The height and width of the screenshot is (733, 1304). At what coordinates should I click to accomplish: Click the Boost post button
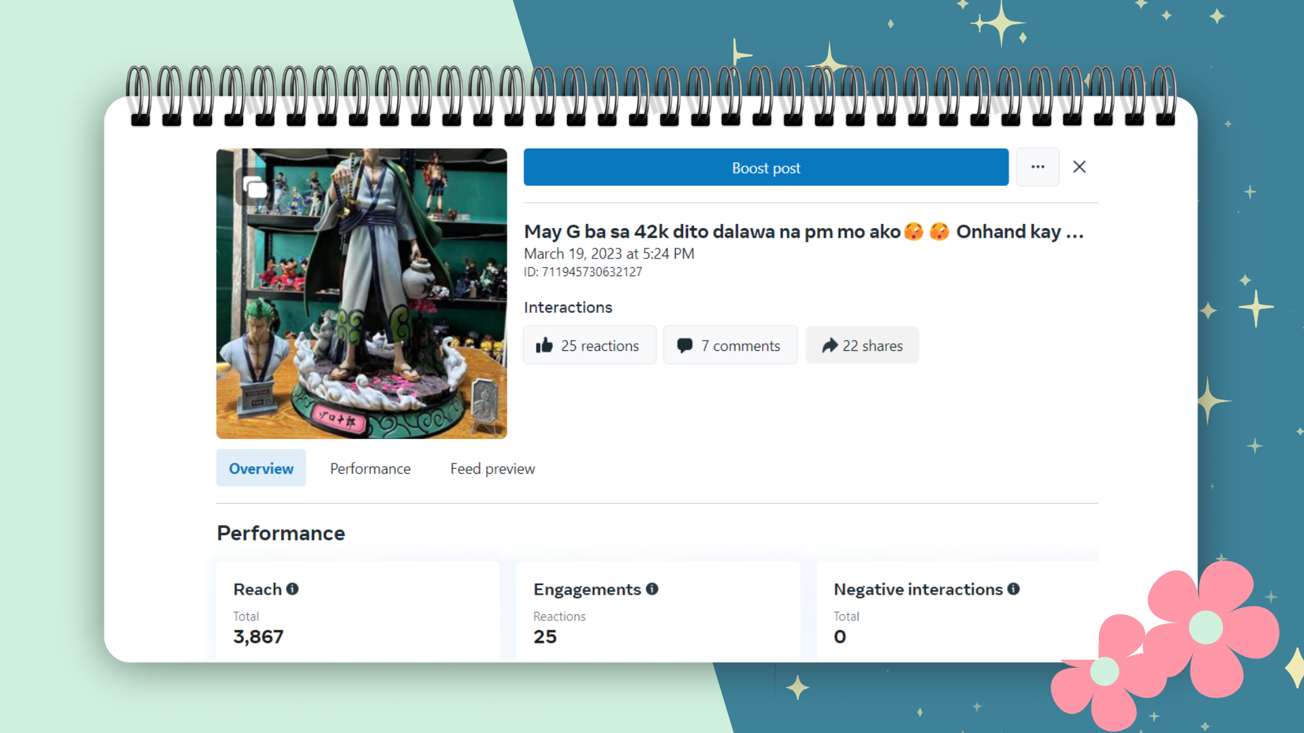pyautogui.click(x=765, y=168)
